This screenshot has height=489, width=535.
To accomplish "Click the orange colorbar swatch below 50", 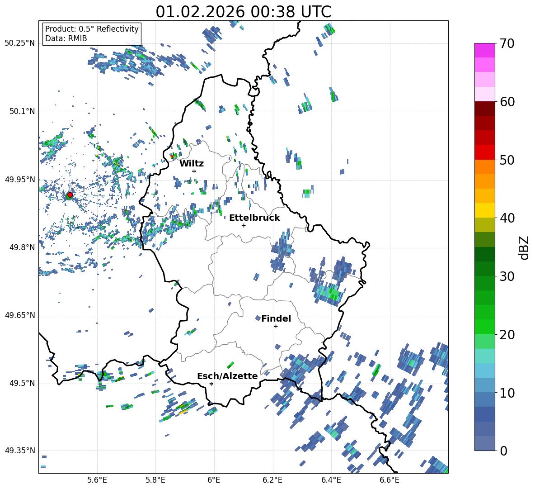I will point(484,166).
